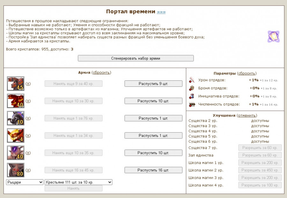Click the Портал времени heading
Screen dimensions: 287x198
point(131,11)
